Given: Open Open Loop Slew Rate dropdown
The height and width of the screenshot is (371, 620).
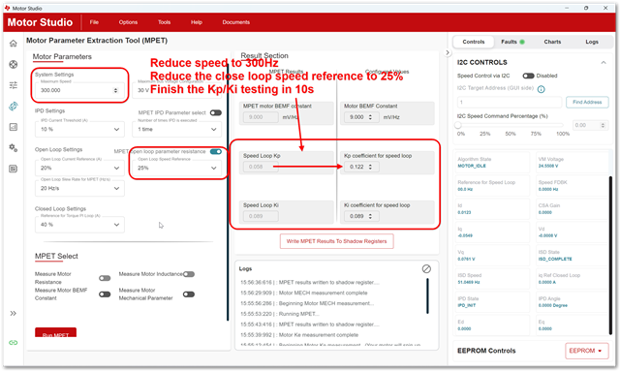Looking at the screenshot, I should pyautogui.click(x=79, y=188).
